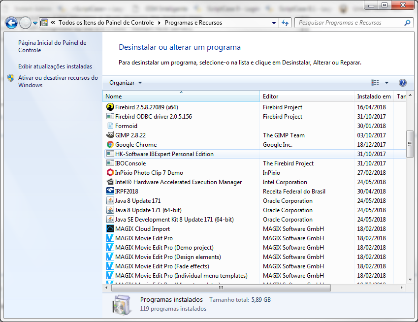Click the HK-Software IBExpert icon
This screenshot has height=322, width=418.
[x=110, y=154]
